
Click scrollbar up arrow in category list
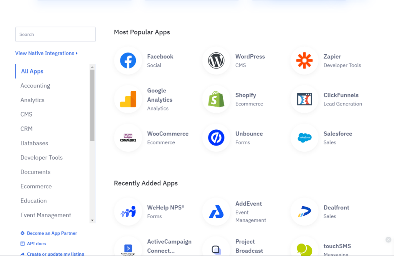[92, 67]
